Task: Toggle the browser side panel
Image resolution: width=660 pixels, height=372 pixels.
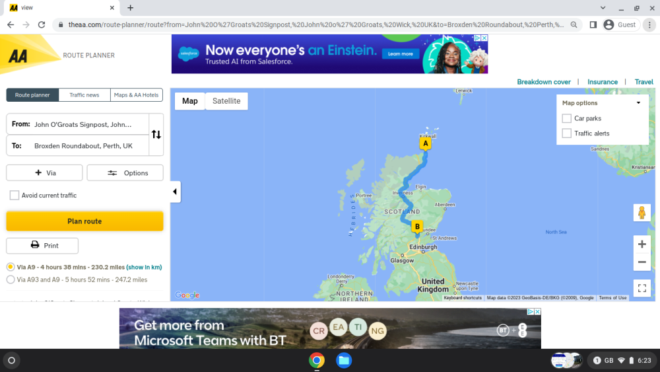Action: point(593,25)
